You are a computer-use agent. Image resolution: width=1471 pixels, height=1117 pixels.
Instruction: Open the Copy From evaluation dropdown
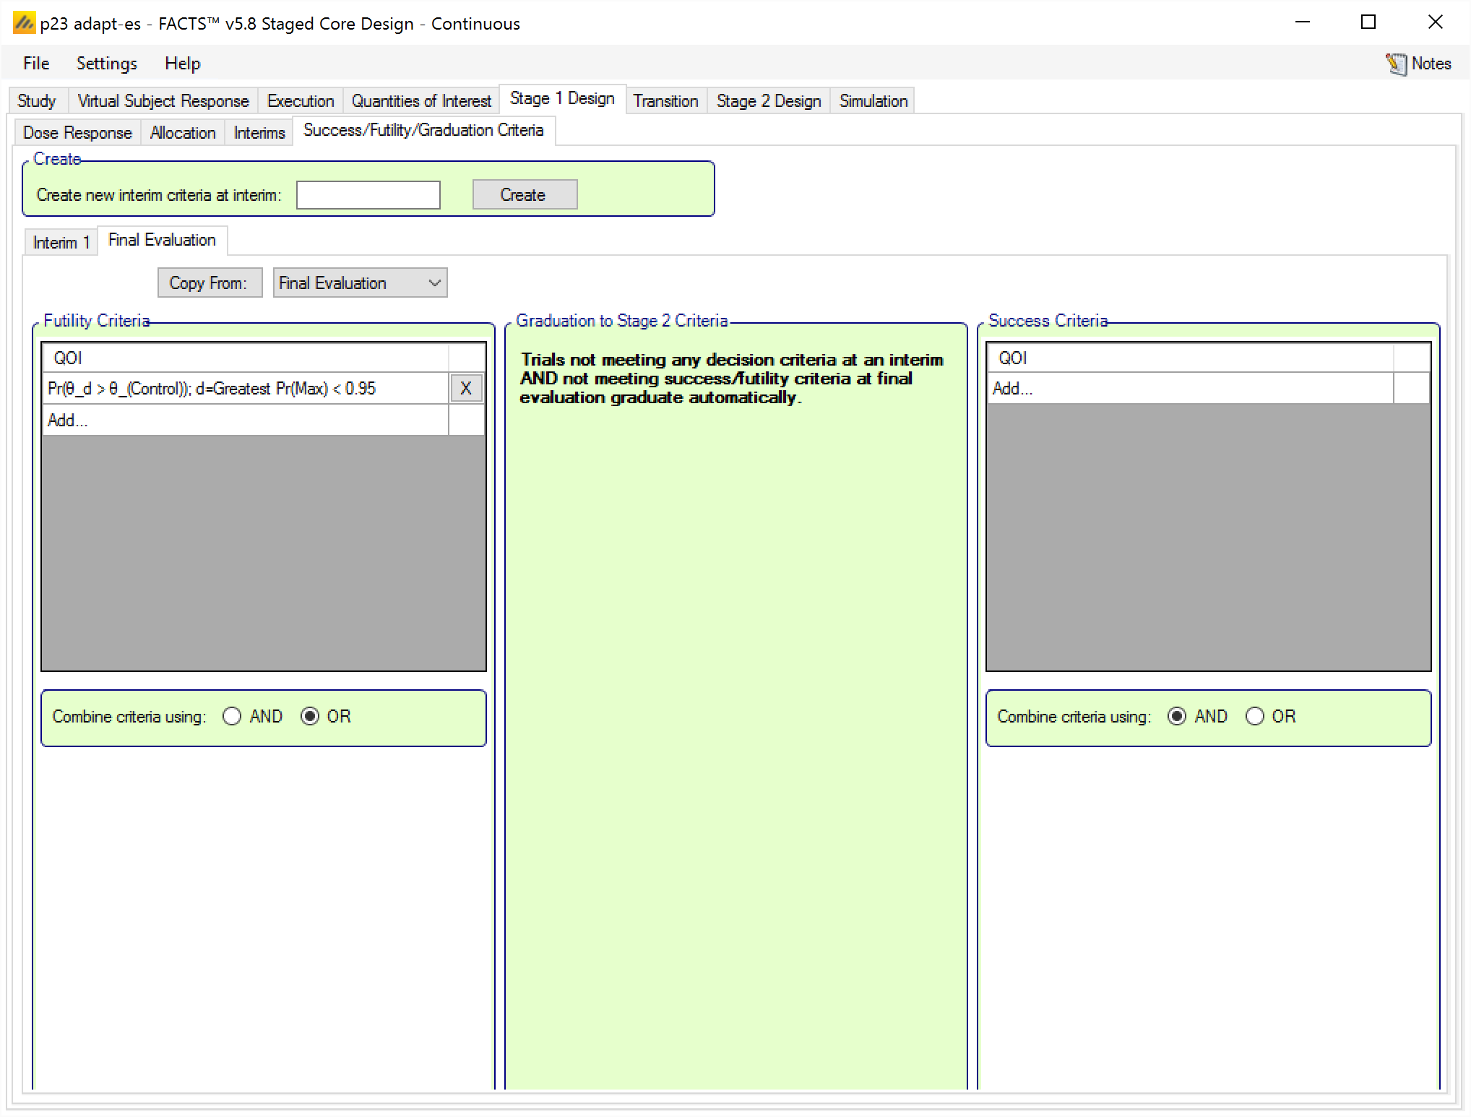360,283
